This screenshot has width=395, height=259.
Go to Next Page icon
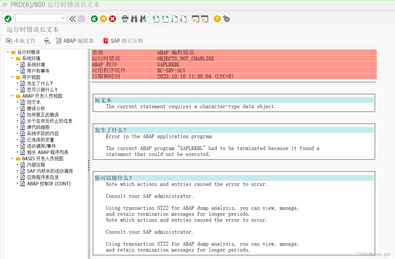tap(174, 19)
